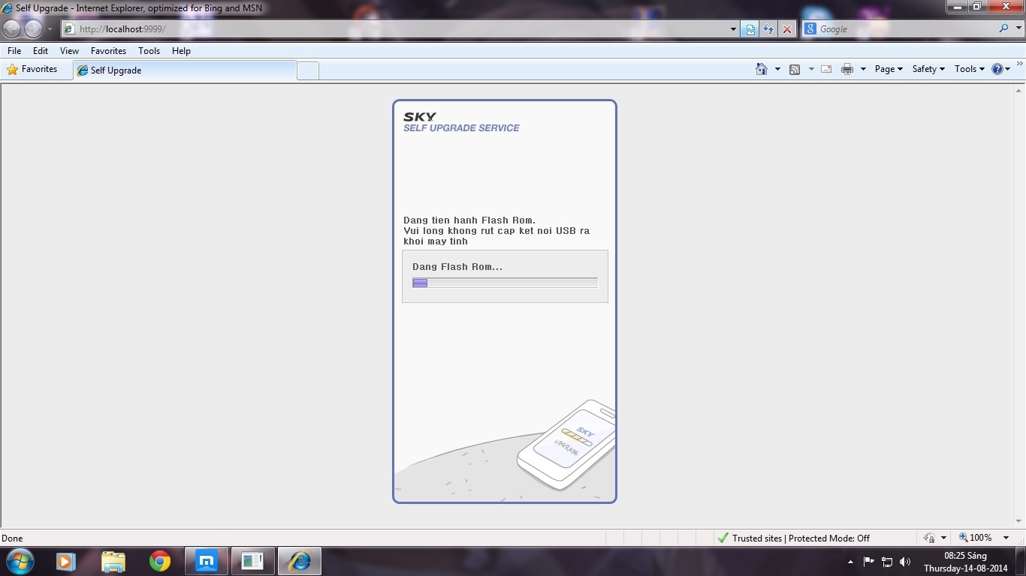This screenshot has height=576, width=1026.
Task: Open the Favorites star button
Action: pos(32,70)
